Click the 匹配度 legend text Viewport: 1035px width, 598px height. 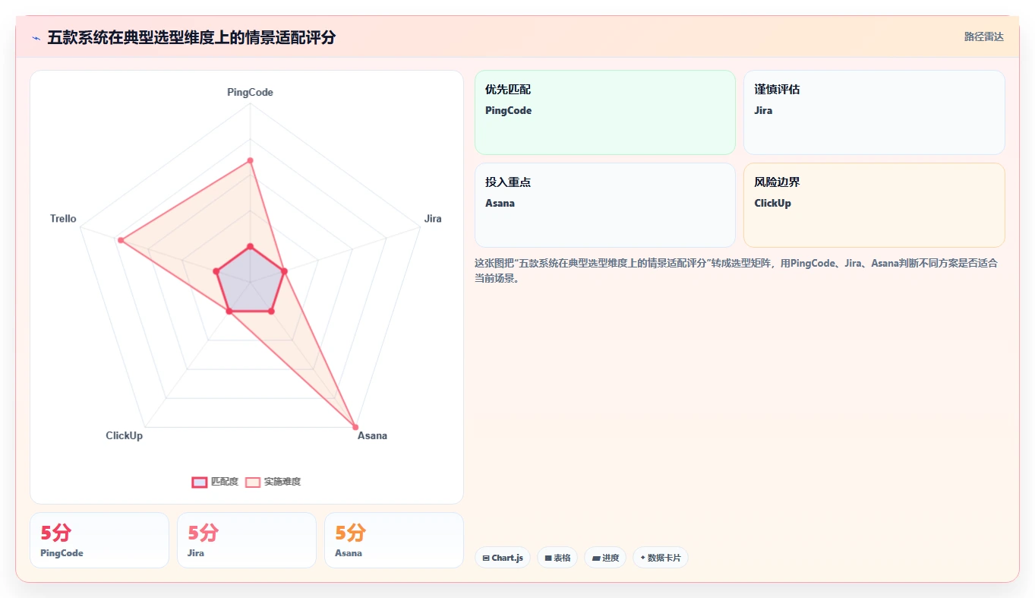click(225, 482)
